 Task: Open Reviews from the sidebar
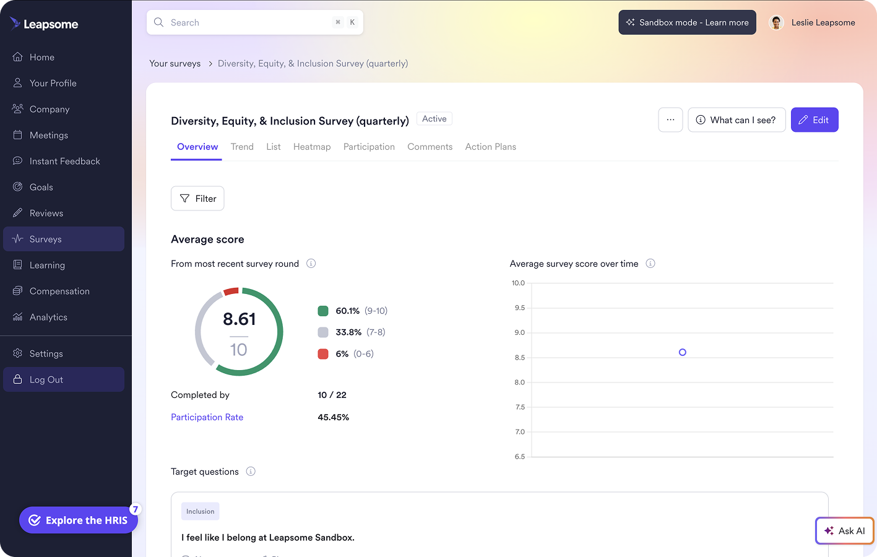click(x=46, y=213)
